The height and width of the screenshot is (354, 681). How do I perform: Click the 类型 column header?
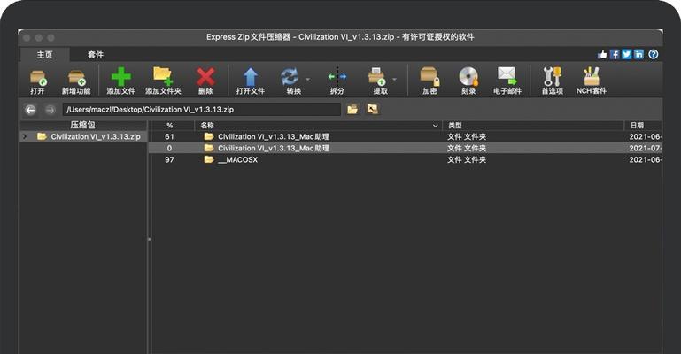(x=533, y=126)
